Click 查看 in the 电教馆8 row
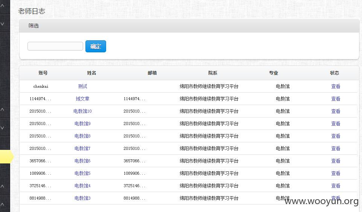The height and width of the screenshot is (212, 362). pyautogui.click(x=336, y=136)
